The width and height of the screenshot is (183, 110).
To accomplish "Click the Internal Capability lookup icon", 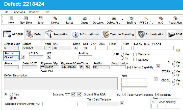I will [158, 66].
